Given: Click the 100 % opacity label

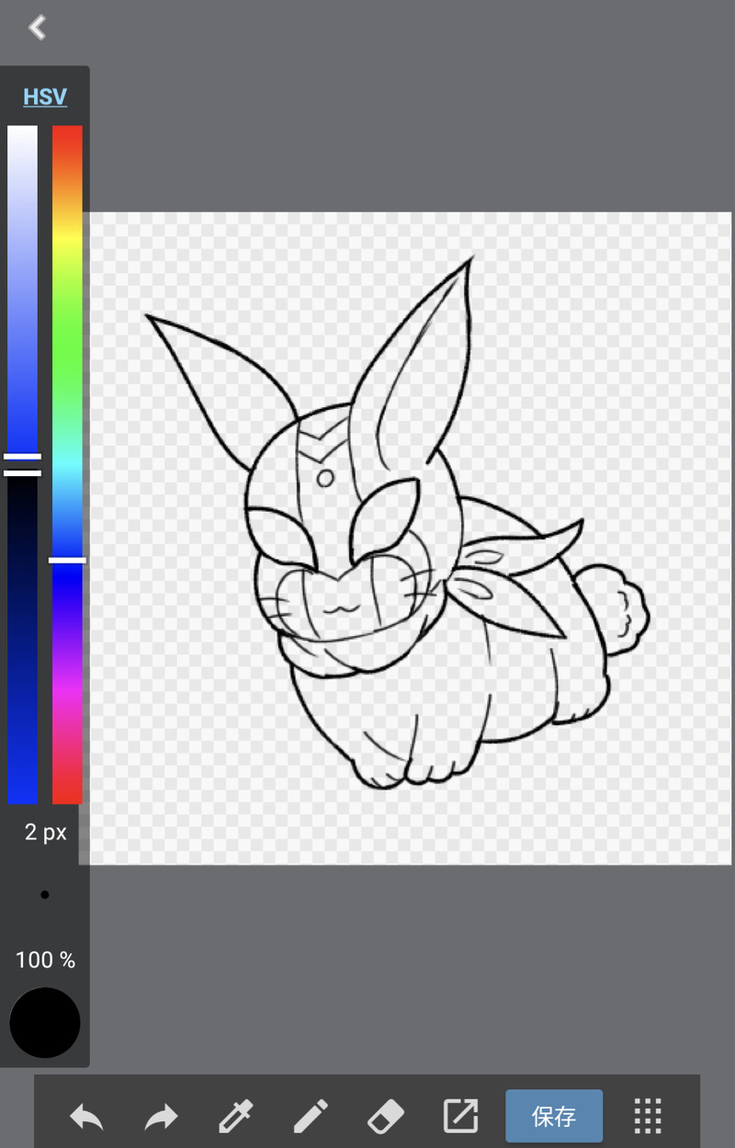Looking at the screenshot, I should click(x=45, y=960).
